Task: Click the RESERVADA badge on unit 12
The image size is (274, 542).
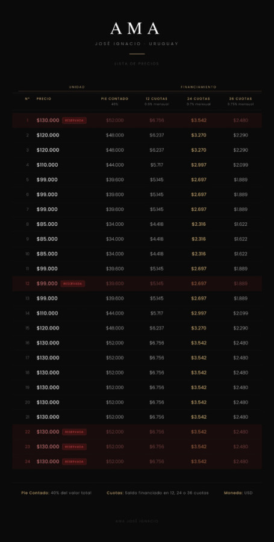Action: 72,284
